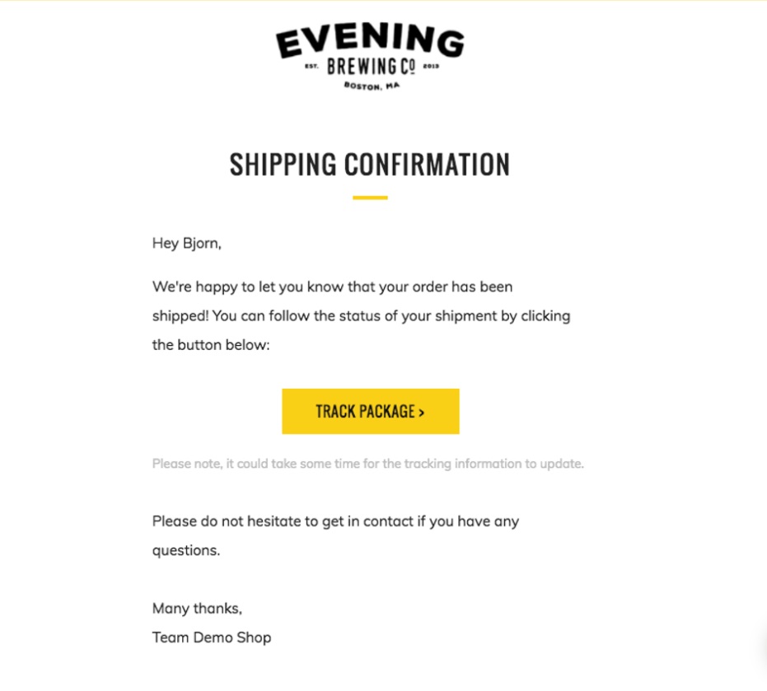Image resolution: width=767 pixels, height=691 pixels.
Task: Click the shipped order notification paragraph
Action: click(361, 315)
